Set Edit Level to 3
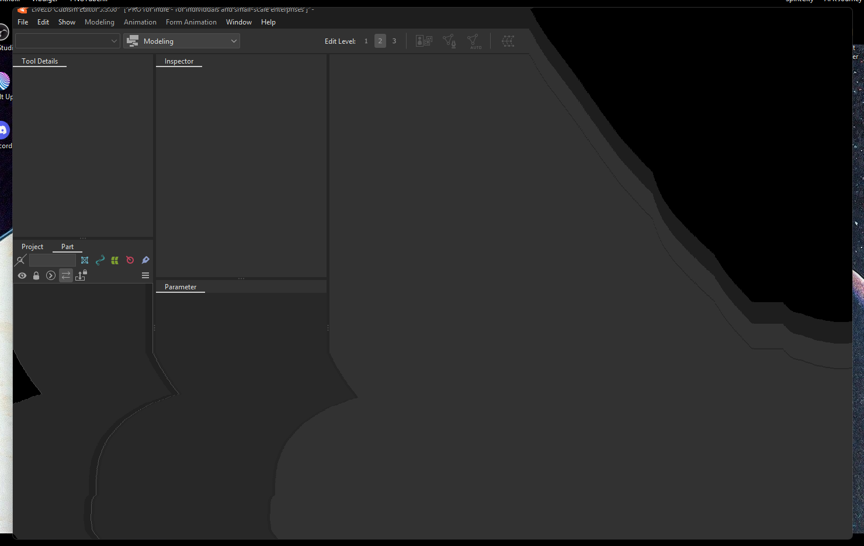 point(394,41)
